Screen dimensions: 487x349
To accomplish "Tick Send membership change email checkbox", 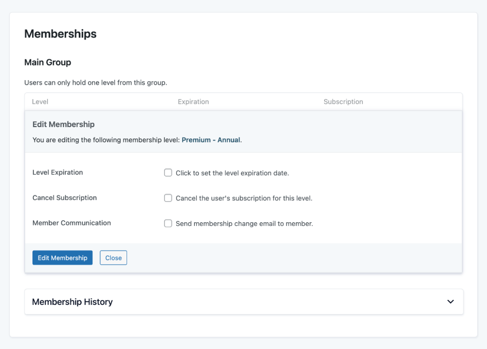I will pos(168,224).
